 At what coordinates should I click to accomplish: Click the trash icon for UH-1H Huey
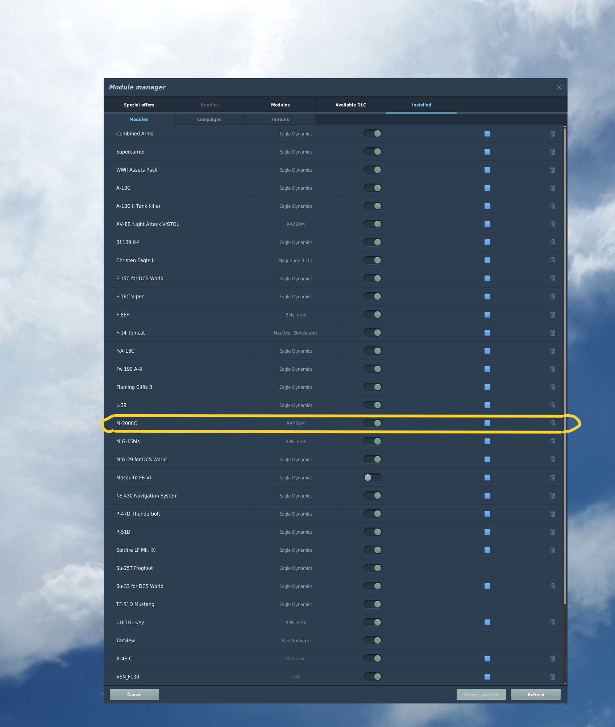point(552,622)
